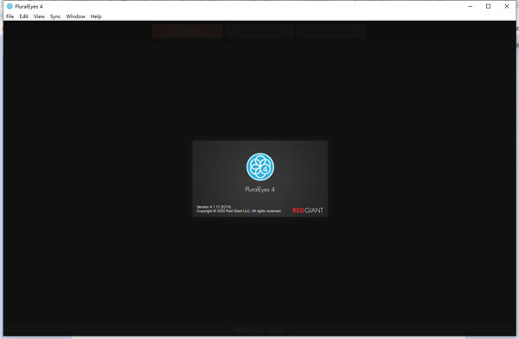Open the Help menu
The height and width of the screenshot is (339, 519).
pos(96,16)
